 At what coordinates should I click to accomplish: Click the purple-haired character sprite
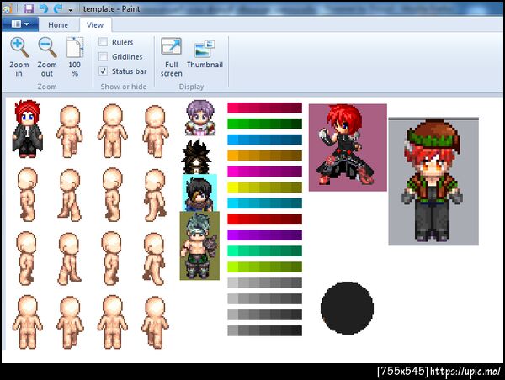pos(200,118)
